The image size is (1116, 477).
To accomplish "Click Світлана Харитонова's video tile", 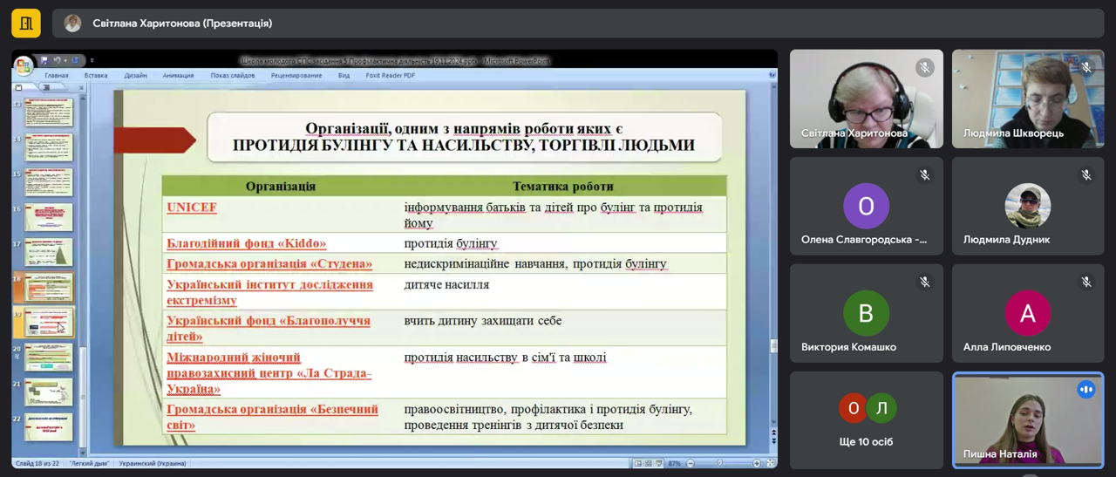I will (x=867, y=99).
